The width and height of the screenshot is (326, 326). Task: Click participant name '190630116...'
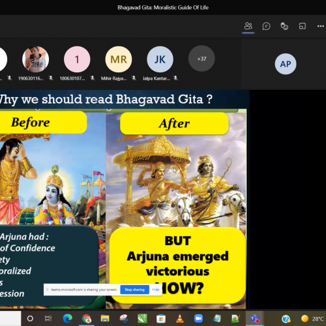coord(31,78)
